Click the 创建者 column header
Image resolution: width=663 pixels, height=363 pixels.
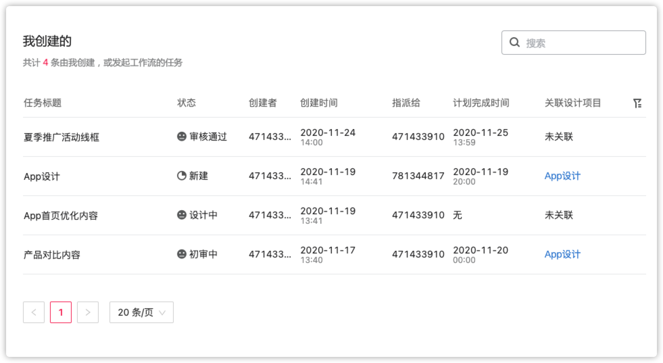tap(263, 103)
